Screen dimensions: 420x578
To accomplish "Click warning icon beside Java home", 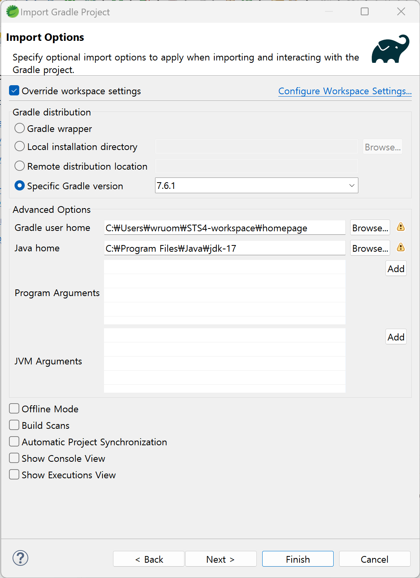I will point(401,247).
